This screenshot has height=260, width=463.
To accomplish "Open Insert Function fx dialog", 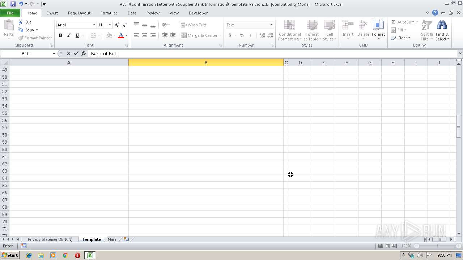I will tap(84, 53).
